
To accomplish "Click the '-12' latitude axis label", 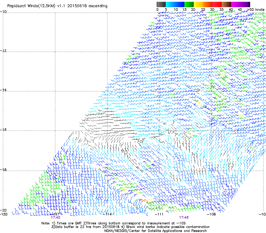I will click(x=3, y=51).
